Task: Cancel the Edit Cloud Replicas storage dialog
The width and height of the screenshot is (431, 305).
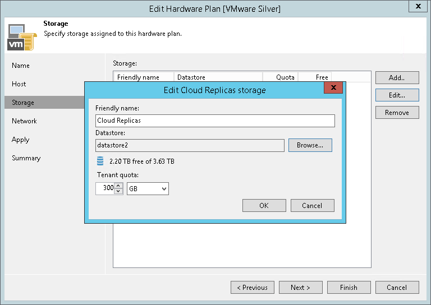Action: [312, 206]
